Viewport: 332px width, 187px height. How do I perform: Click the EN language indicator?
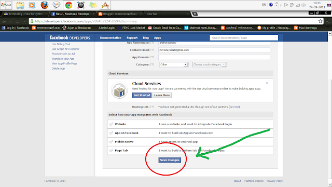(x=264, y=5)
